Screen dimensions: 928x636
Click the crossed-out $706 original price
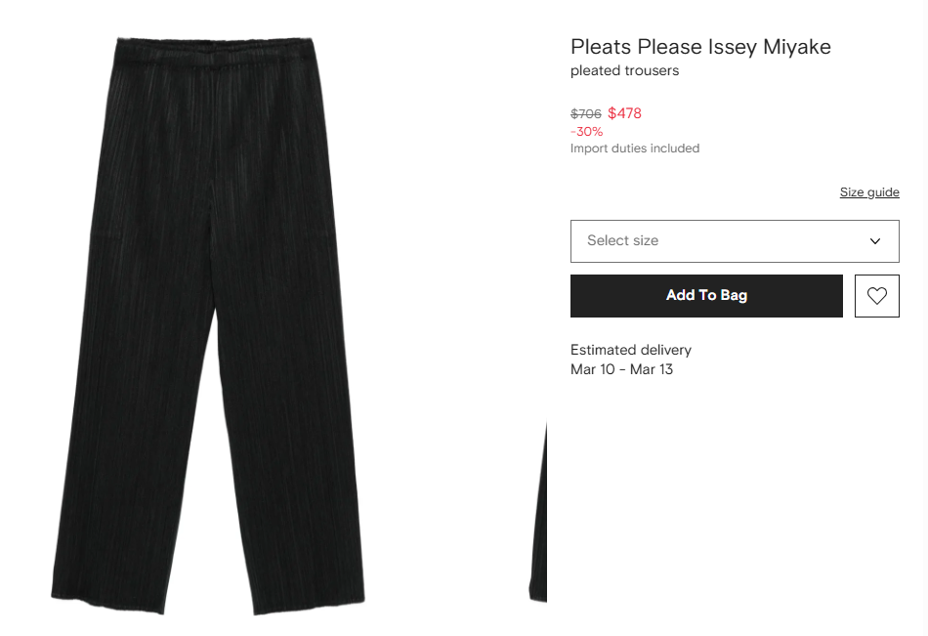point(585,114)
